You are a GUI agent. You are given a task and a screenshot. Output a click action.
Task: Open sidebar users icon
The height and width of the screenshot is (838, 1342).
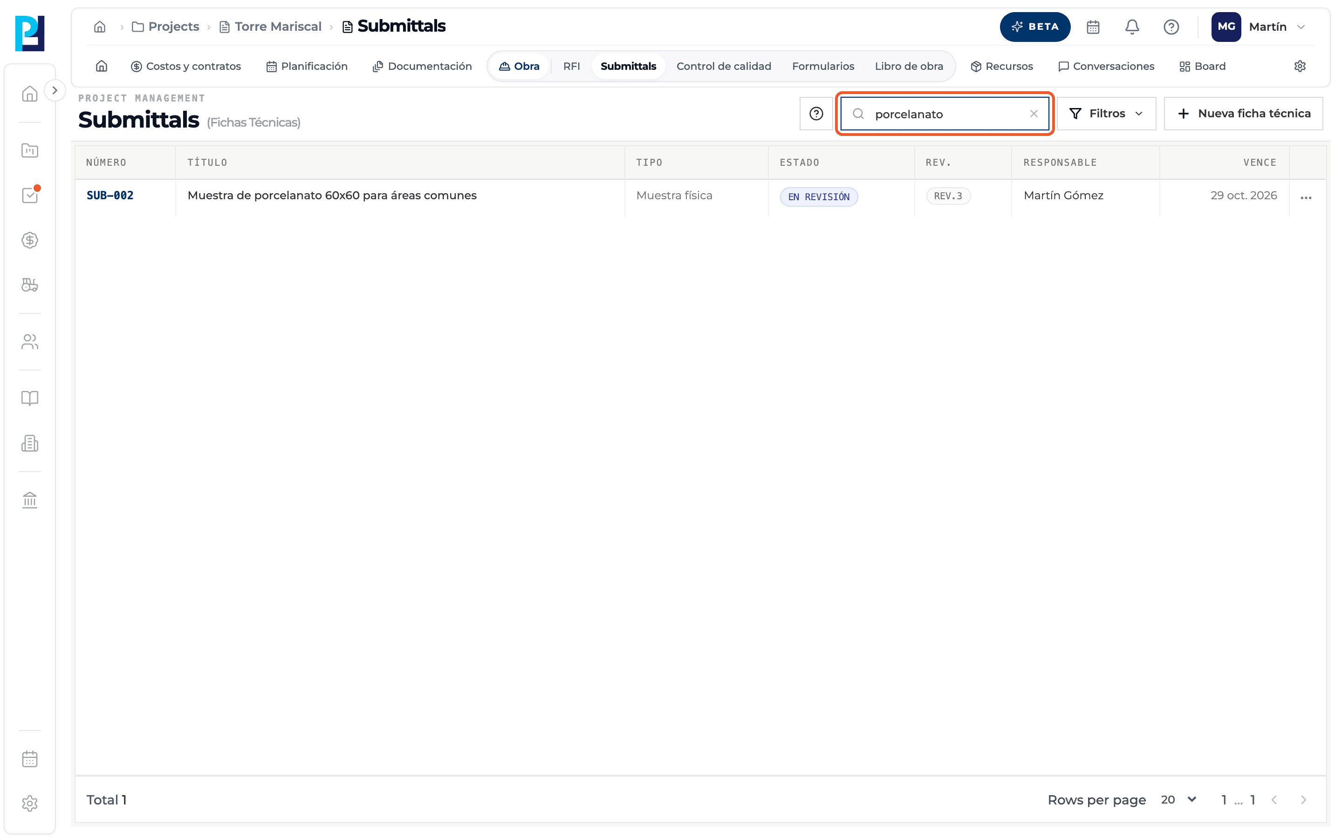pos(30,342)
